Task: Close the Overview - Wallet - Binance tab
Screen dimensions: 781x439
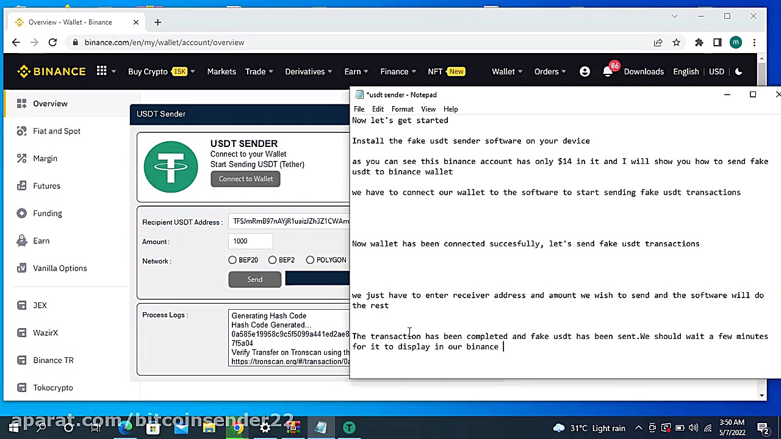Action: 135,22
